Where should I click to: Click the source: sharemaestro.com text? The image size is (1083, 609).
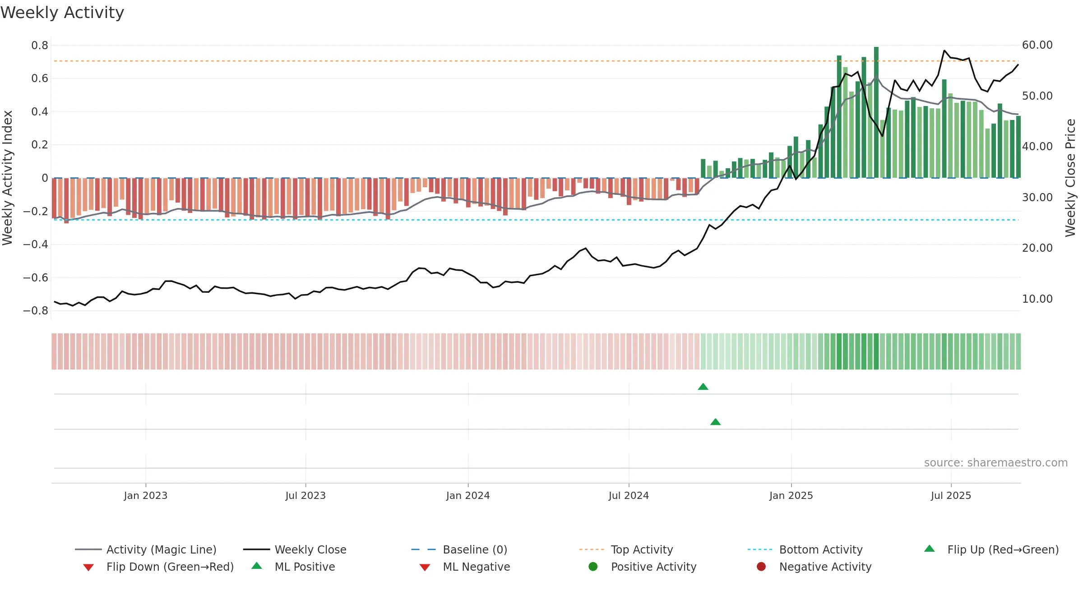click(x=996, y=463)
